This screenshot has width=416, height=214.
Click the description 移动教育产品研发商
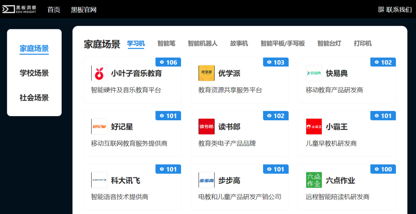pos(334,90)
